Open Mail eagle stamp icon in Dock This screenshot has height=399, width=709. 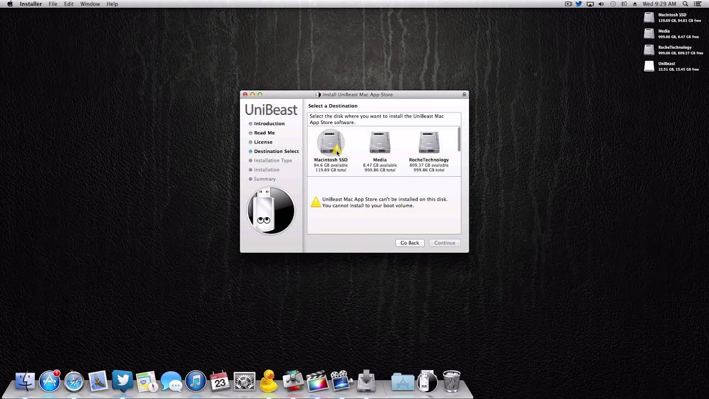tap(98, 381)
